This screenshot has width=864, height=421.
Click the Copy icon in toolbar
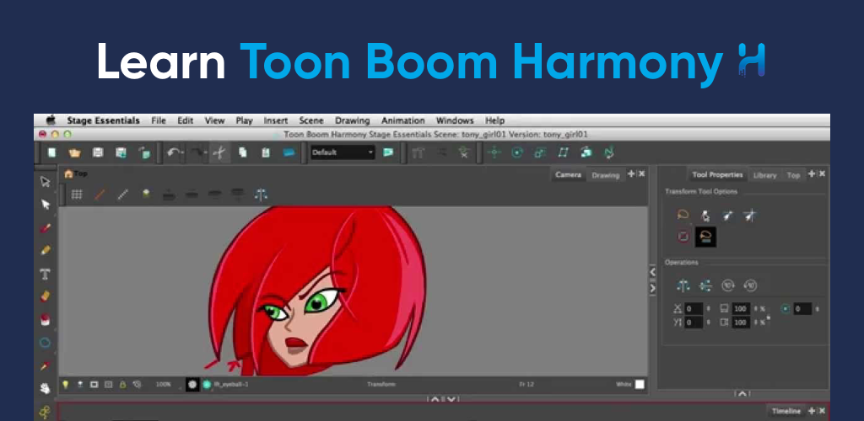click(x=242, y=152)
